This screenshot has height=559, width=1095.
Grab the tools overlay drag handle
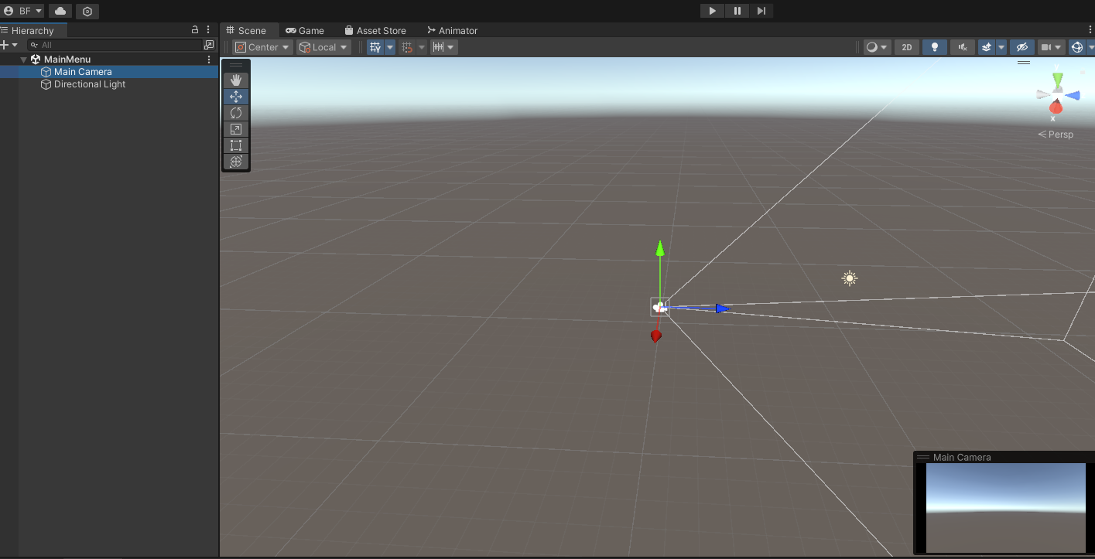[x=236, y=65]
